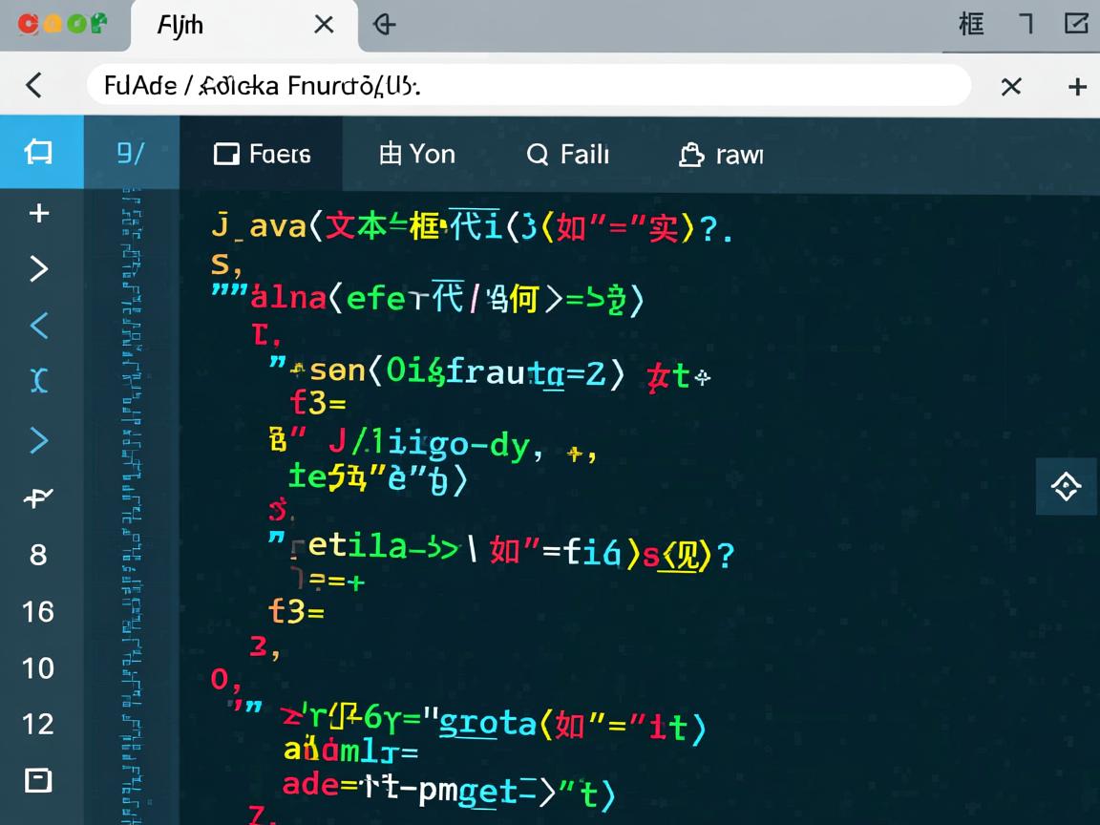Click the plus icon in left sidebar
This screenshot has width=1100, height=825.
point(39,213)
